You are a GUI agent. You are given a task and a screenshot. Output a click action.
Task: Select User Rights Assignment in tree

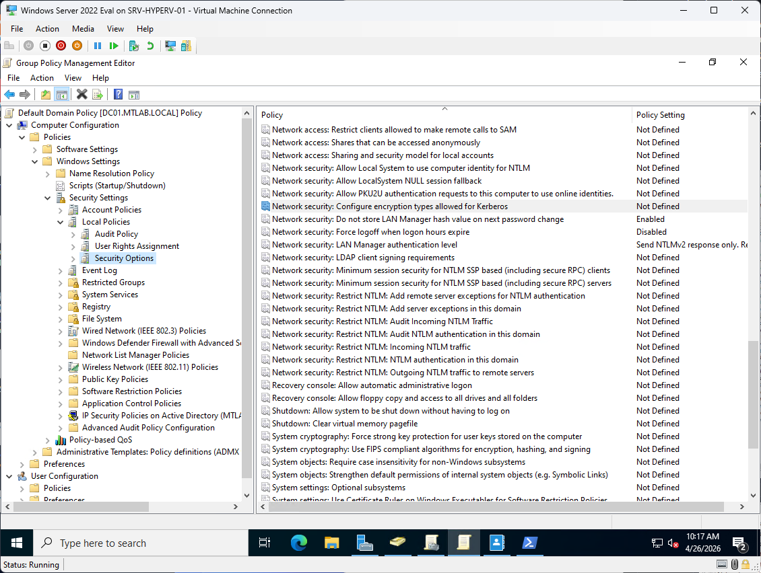tap(137, 245)
